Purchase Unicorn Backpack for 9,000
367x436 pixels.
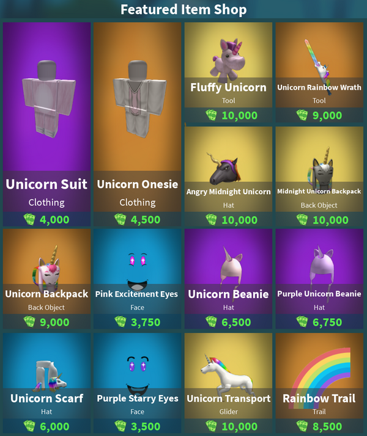(x=46, y=322)
